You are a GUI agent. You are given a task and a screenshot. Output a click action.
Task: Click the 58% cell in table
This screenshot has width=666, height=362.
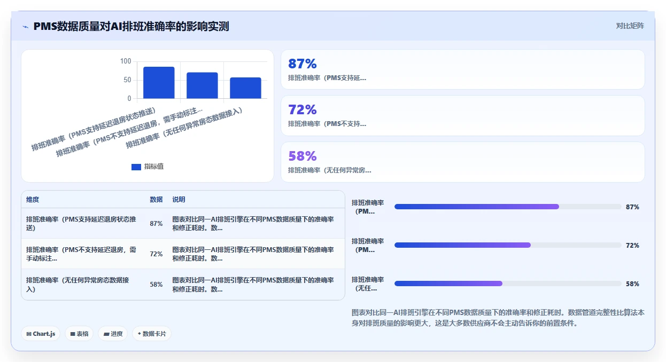(156, 285)
